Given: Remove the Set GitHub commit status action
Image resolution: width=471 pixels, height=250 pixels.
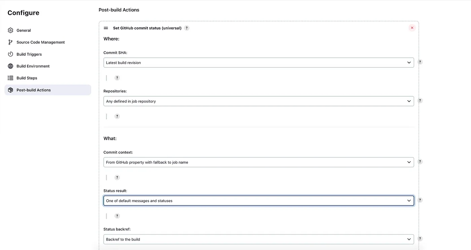Looking at the screenshot, I should 412,28.
